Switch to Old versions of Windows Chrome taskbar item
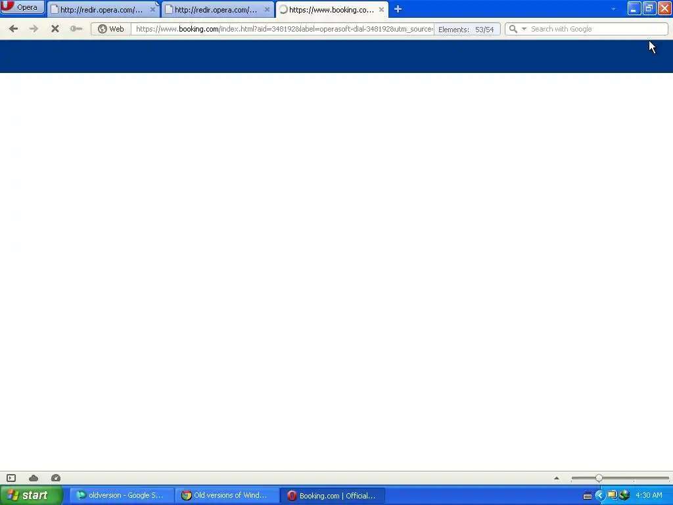Screen dimensions: 673x505 (227, 495)
